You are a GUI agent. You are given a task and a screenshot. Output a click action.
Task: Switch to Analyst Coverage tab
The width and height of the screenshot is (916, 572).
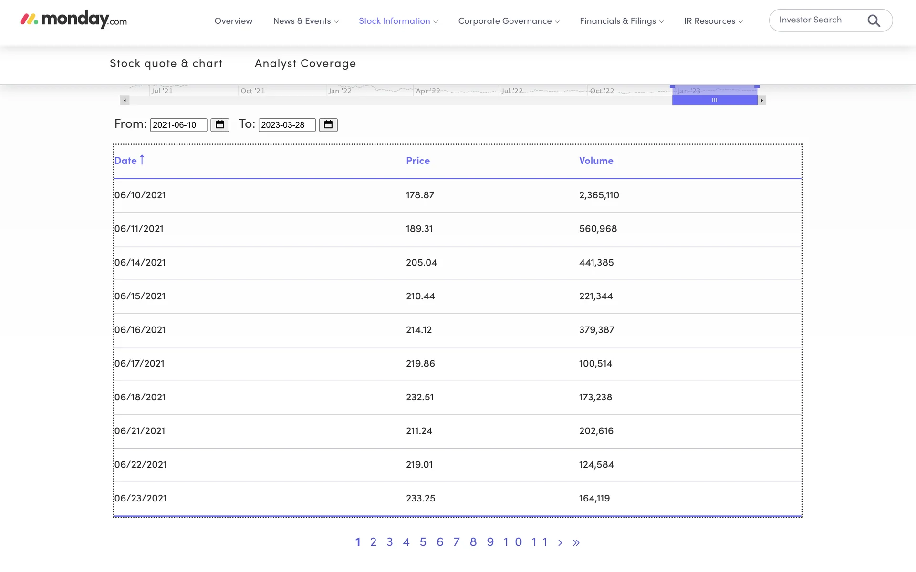pos(305,63)
